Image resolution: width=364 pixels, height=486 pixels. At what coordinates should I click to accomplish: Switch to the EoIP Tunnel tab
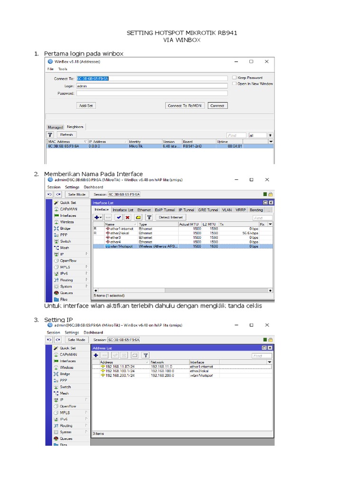click(164, 210)
